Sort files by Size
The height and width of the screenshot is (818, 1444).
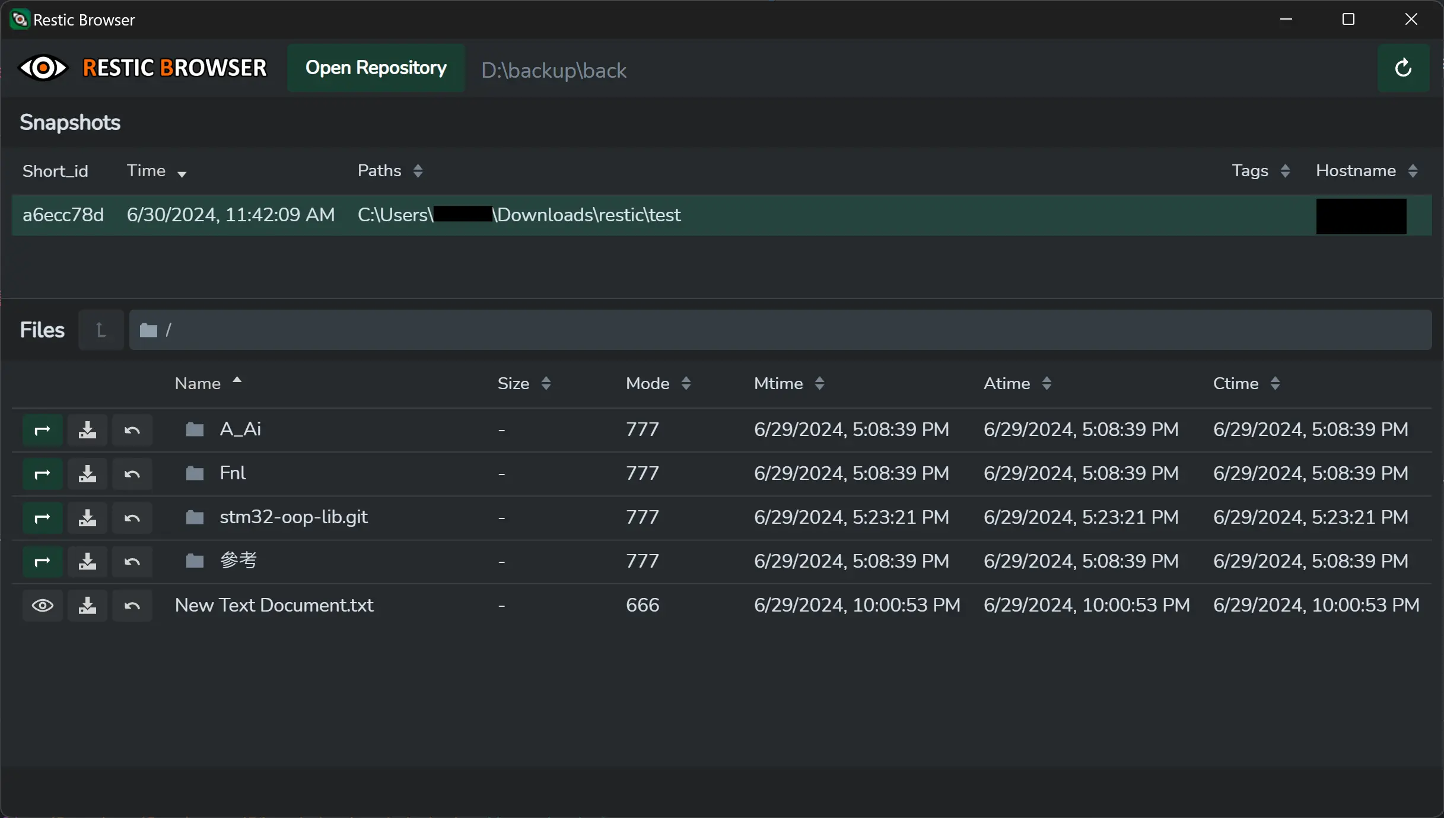point(524,383)
